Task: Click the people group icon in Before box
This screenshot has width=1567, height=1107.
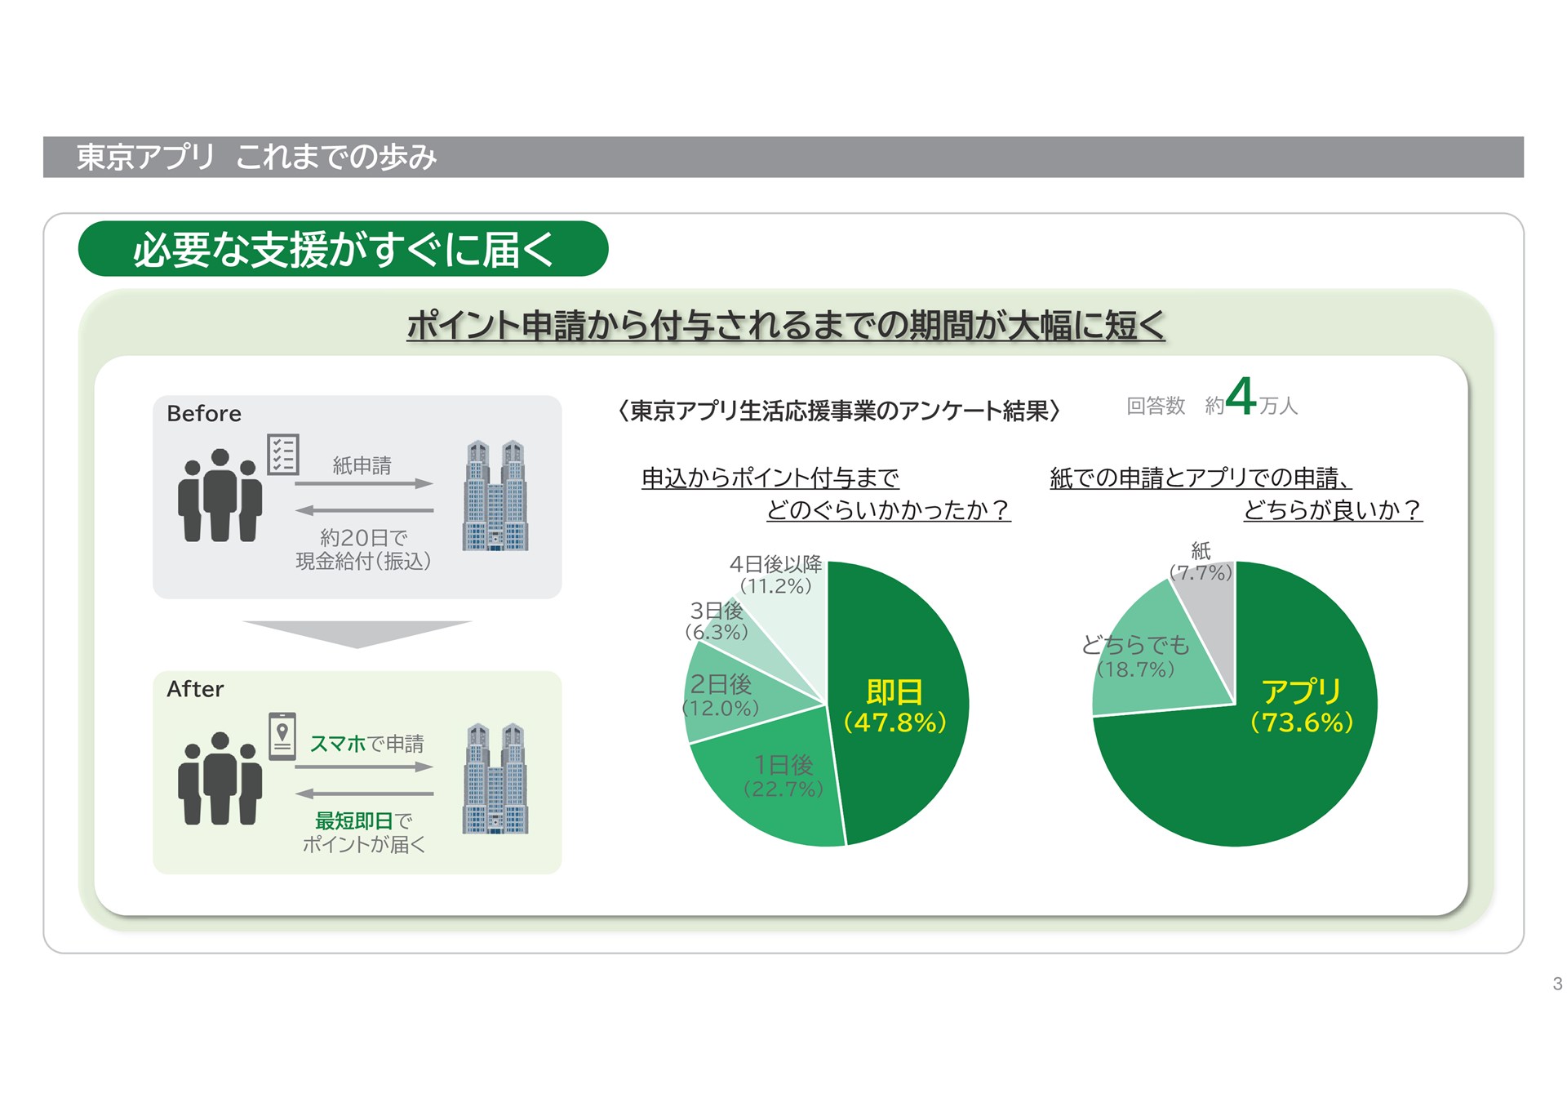Action: pos(220,495)
